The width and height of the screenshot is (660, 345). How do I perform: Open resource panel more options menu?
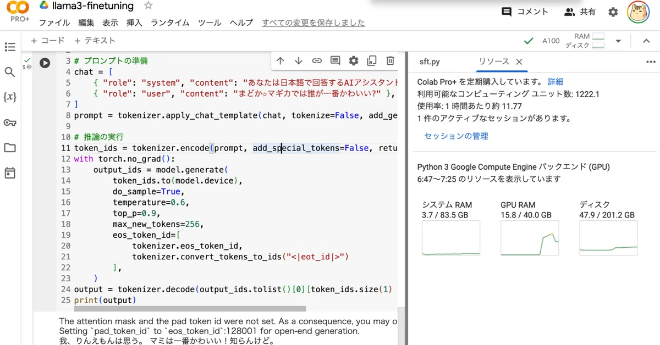coord(651,62)
